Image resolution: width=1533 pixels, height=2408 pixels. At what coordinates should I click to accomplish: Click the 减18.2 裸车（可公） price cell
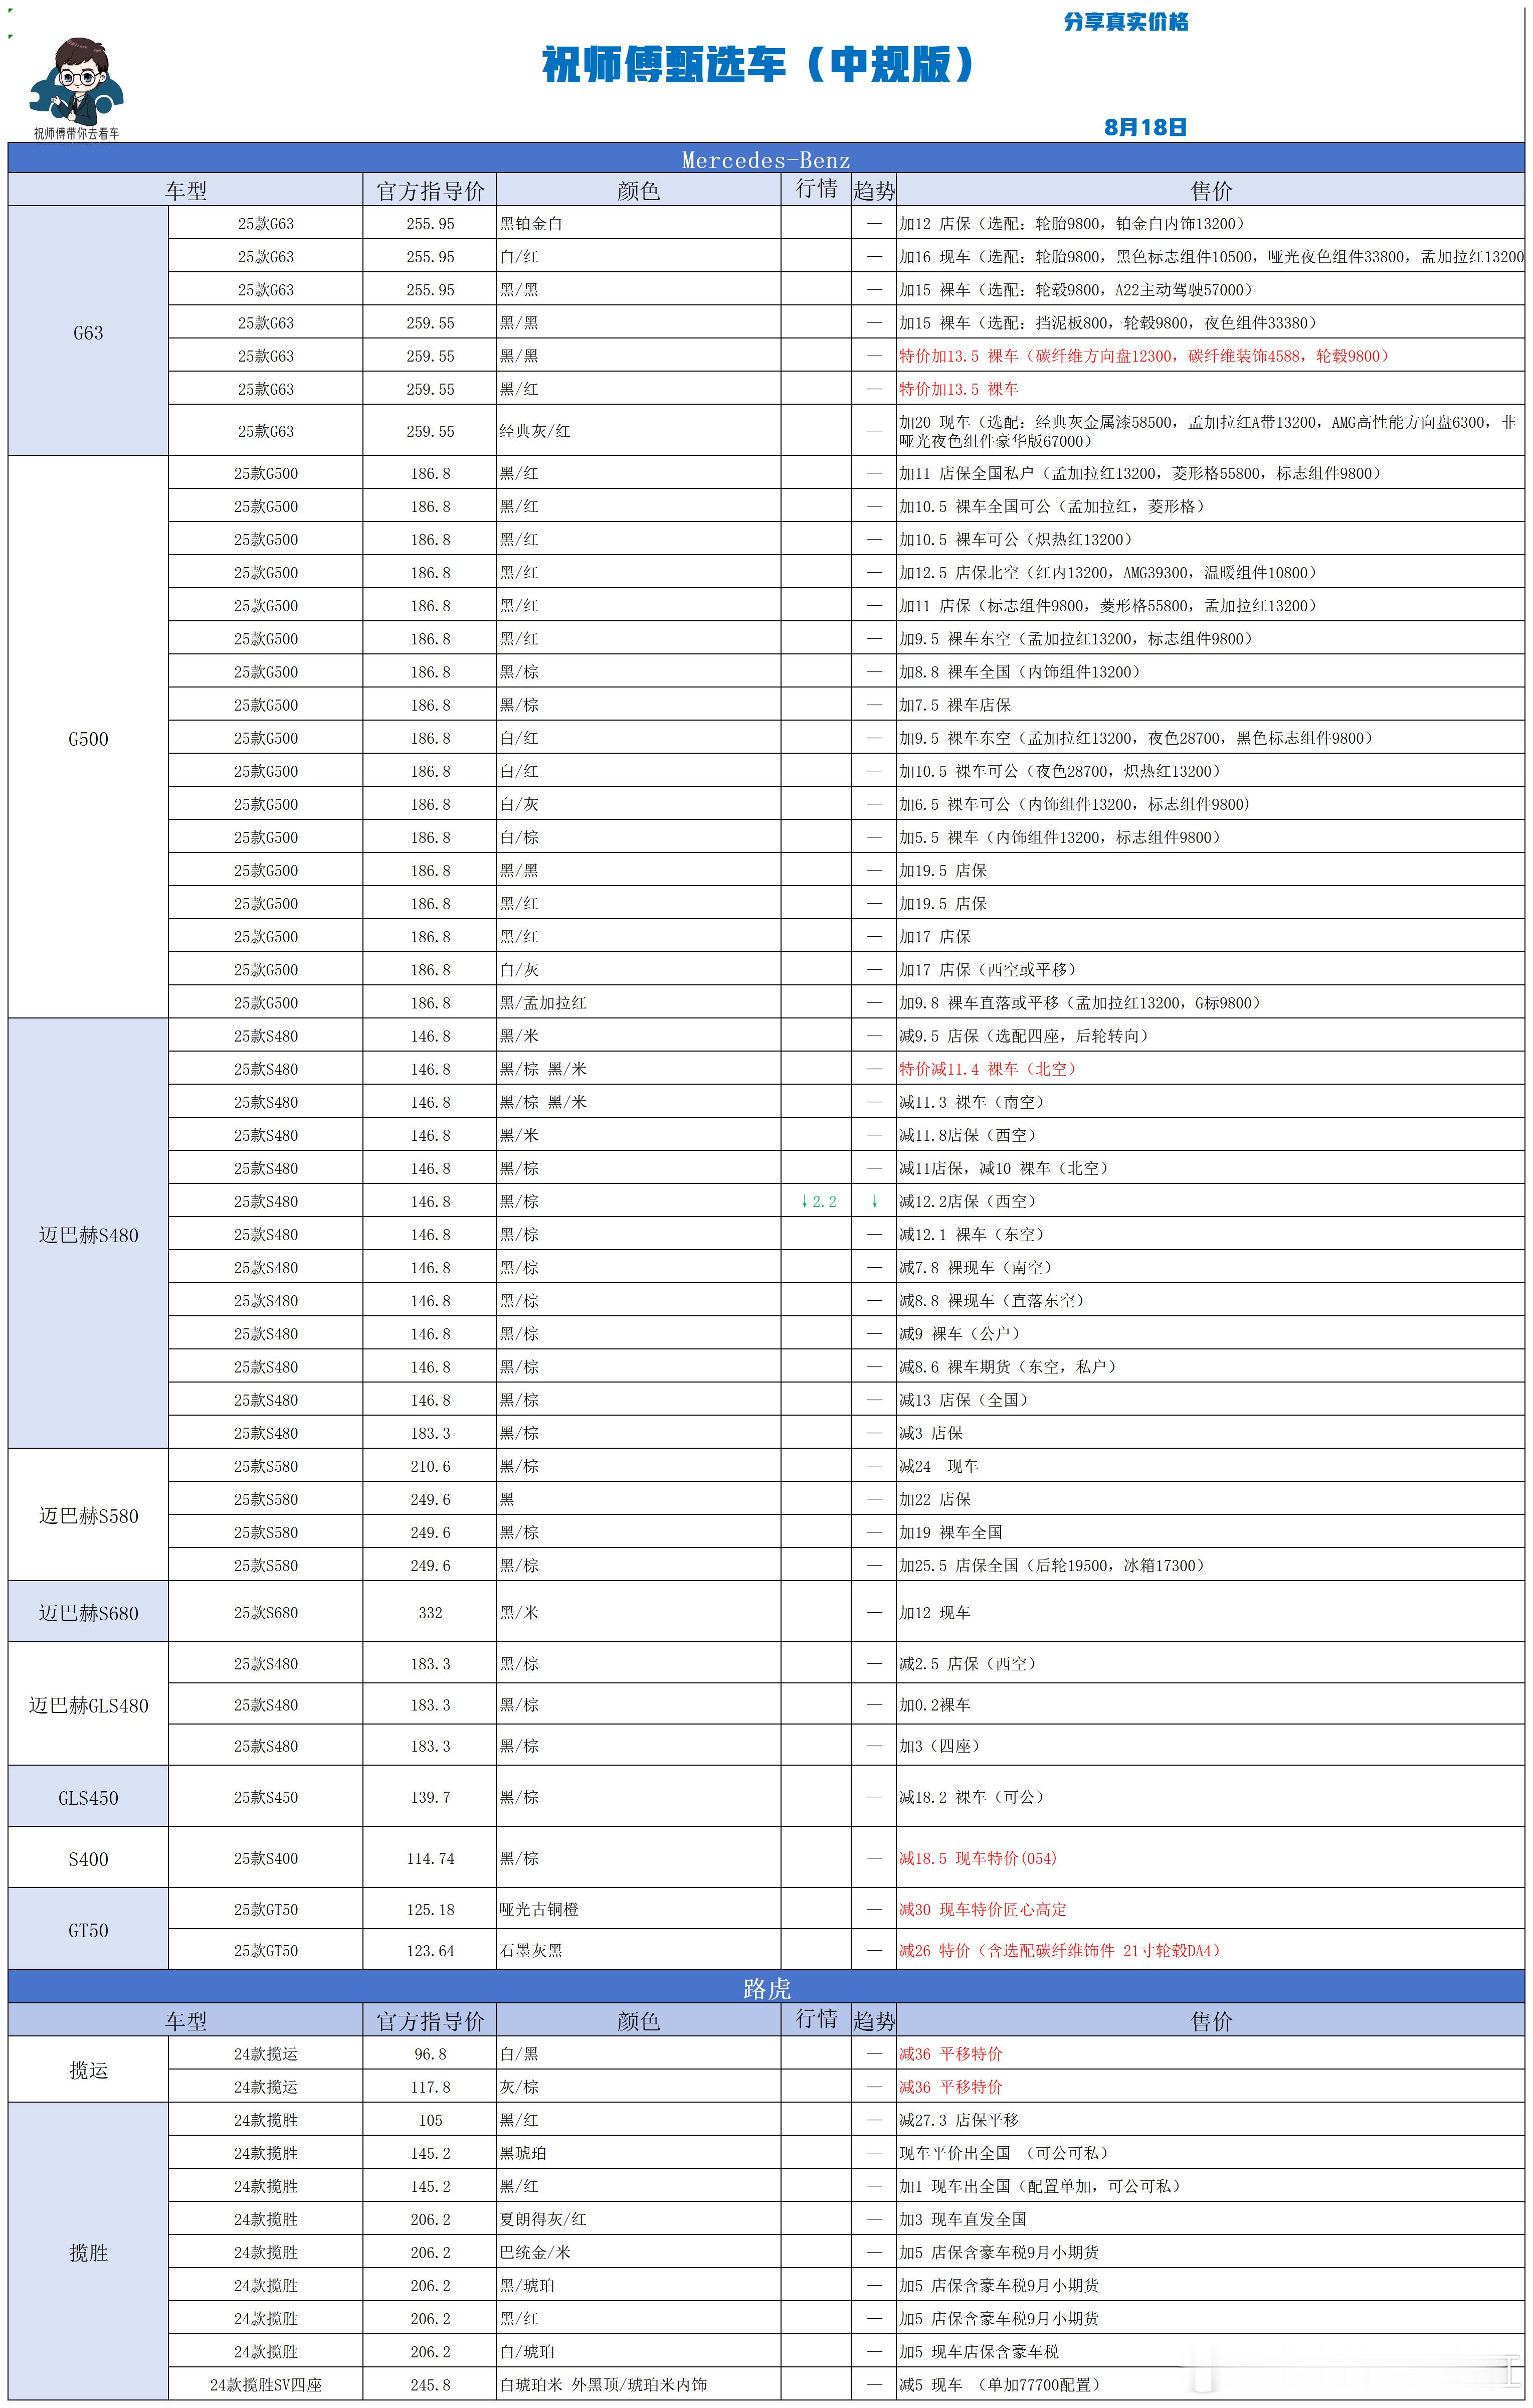tap(1210, 1797)
